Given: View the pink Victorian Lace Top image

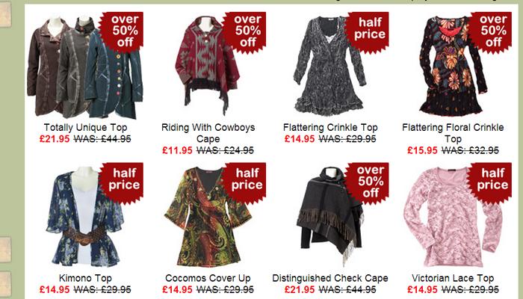Looking at the screenshot, I should click(x=453, y=216).
